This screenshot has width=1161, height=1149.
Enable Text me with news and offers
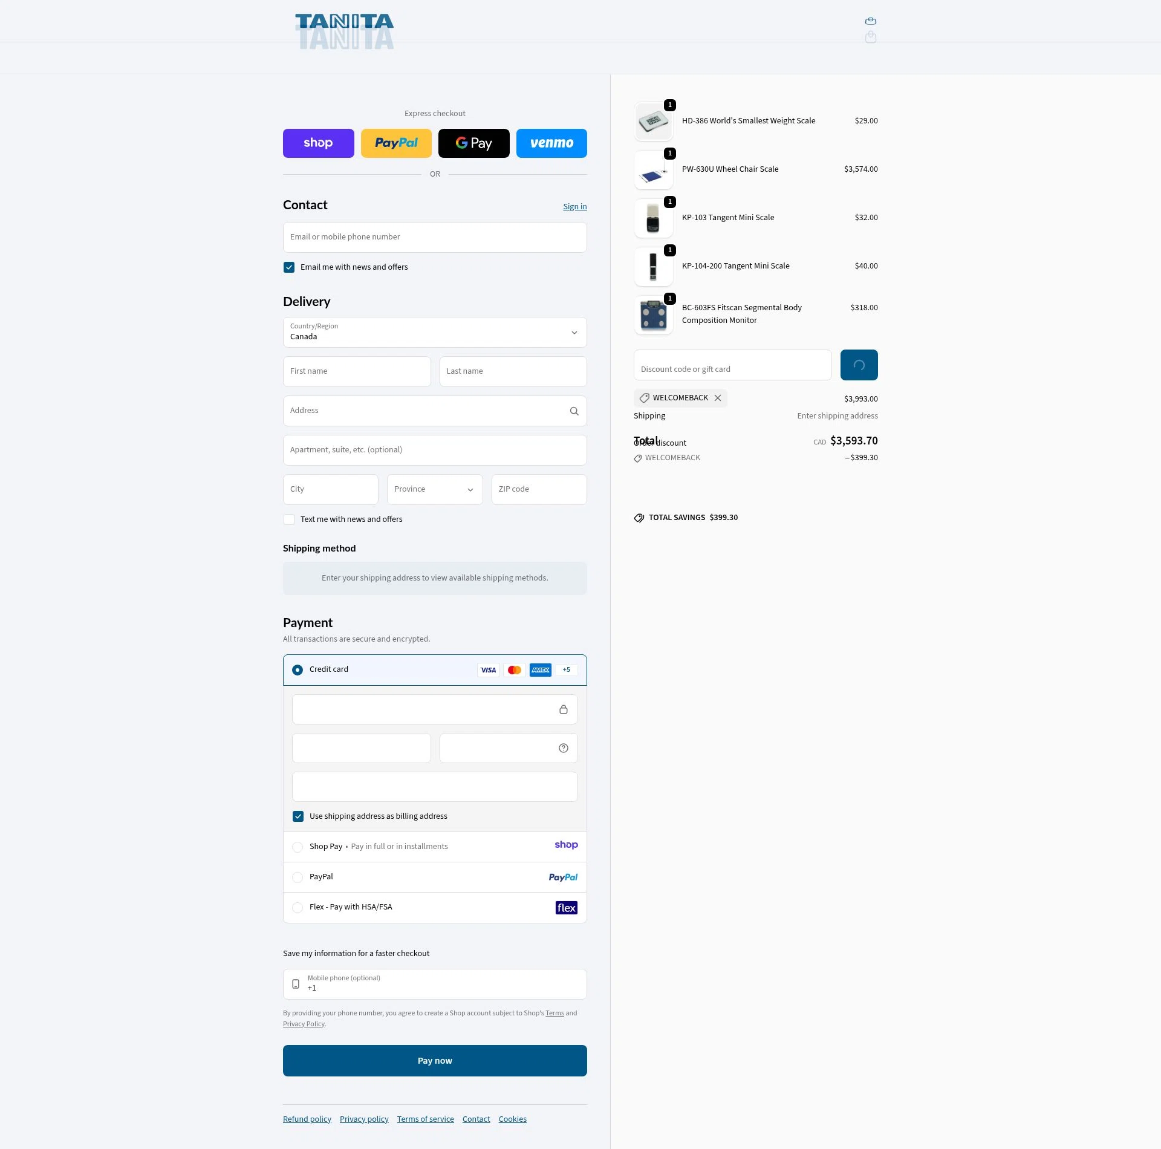pos(289,519)
